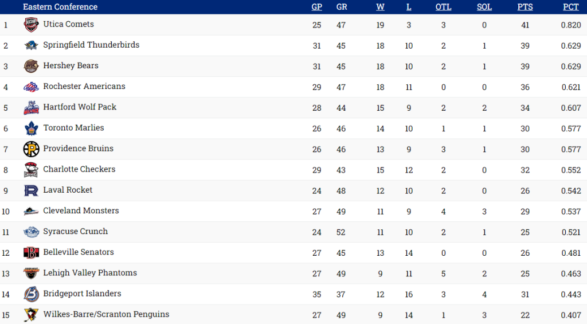Click the Wilkes-Barre/Scranton Penguins logo
The height and width of the screenshot is (324, 587).
[x=31, y=315]
